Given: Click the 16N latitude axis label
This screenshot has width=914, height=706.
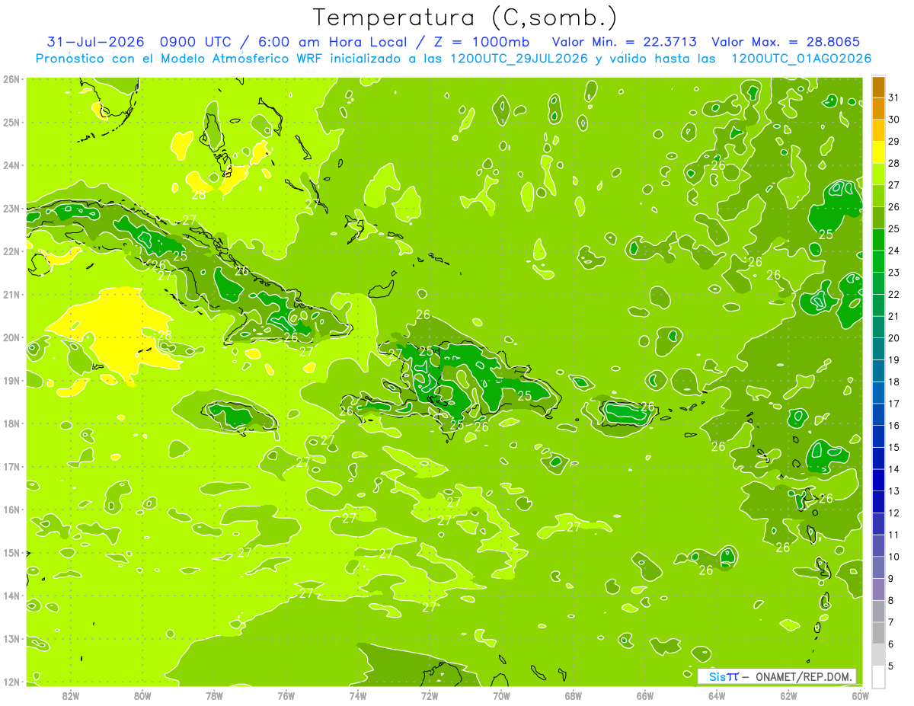Looking at the screenshot, I should coord(11,510).
